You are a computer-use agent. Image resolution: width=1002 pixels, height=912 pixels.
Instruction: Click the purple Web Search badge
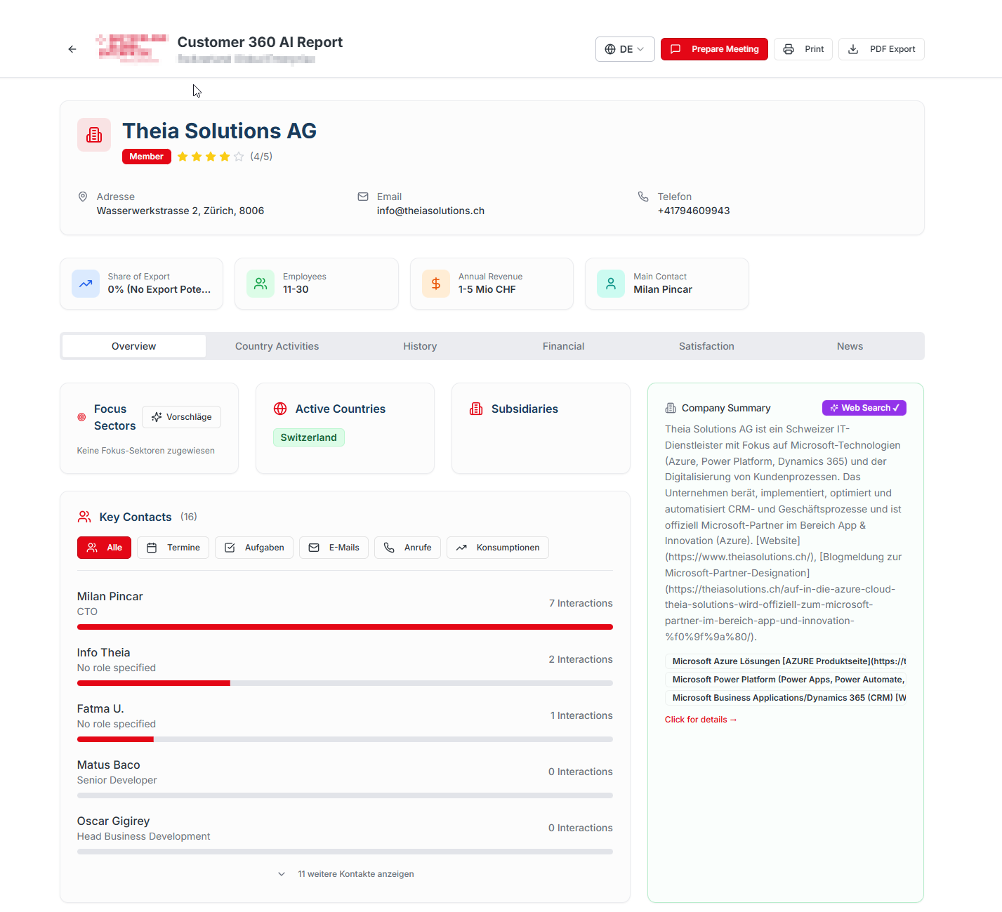[864, 408]
